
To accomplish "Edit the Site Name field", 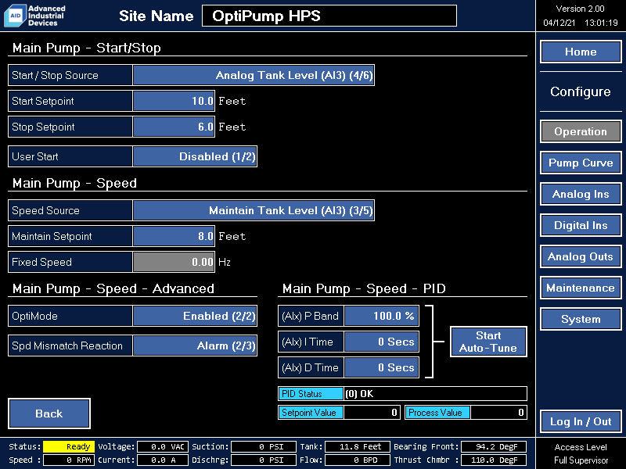I will [x=329, y=16].
